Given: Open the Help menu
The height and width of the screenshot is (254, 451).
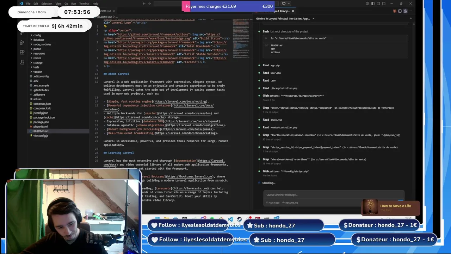Looking at the screenshot, I should point(95,4).
